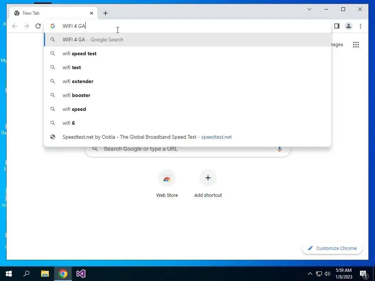Select 'wifi 6' suggestion
Image resolution: width=375 pixels, height=281 pixels.
point(187,123)
